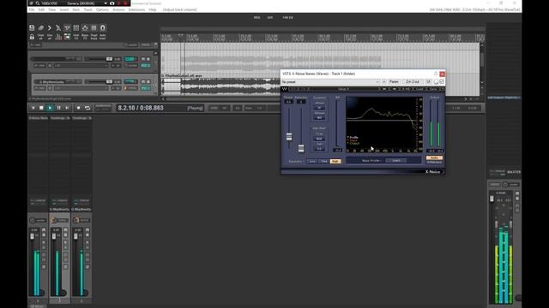Open the Track menu

click(x=87, y=9)
